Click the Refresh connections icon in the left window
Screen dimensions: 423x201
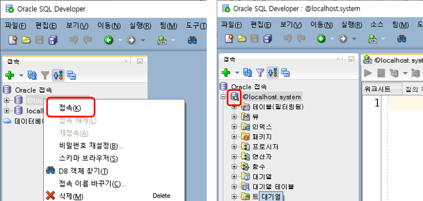pos(32,75)
